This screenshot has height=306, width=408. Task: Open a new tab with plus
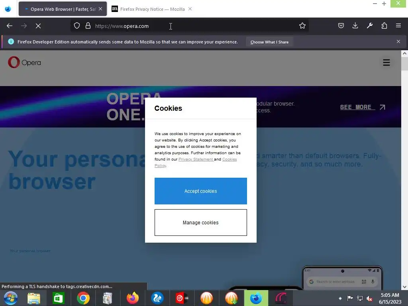[x=384, y=4]
